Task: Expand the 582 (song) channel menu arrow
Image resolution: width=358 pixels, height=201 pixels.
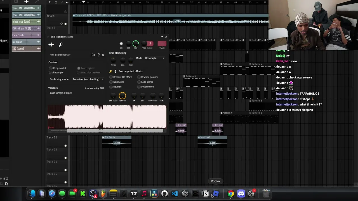Action: (48, 37)
